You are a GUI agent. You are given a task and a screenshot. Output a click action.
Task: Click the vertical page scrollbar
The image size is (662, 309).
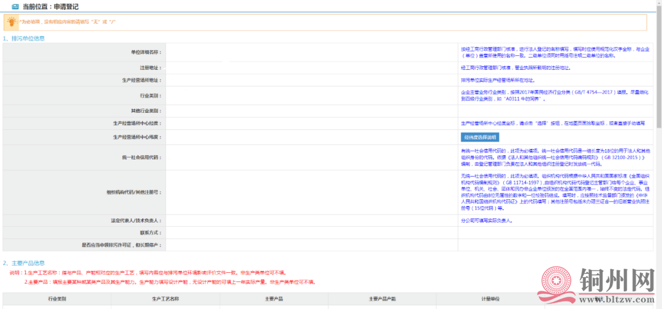click(658, 153)
